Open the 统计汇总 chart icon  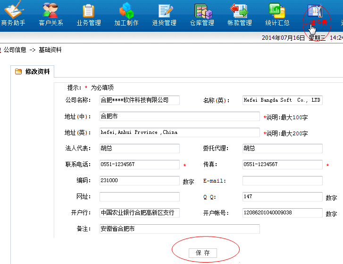click(277, 11)
